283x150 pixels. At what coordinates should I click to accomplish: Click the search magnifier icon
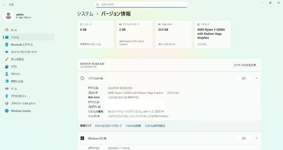98,4
